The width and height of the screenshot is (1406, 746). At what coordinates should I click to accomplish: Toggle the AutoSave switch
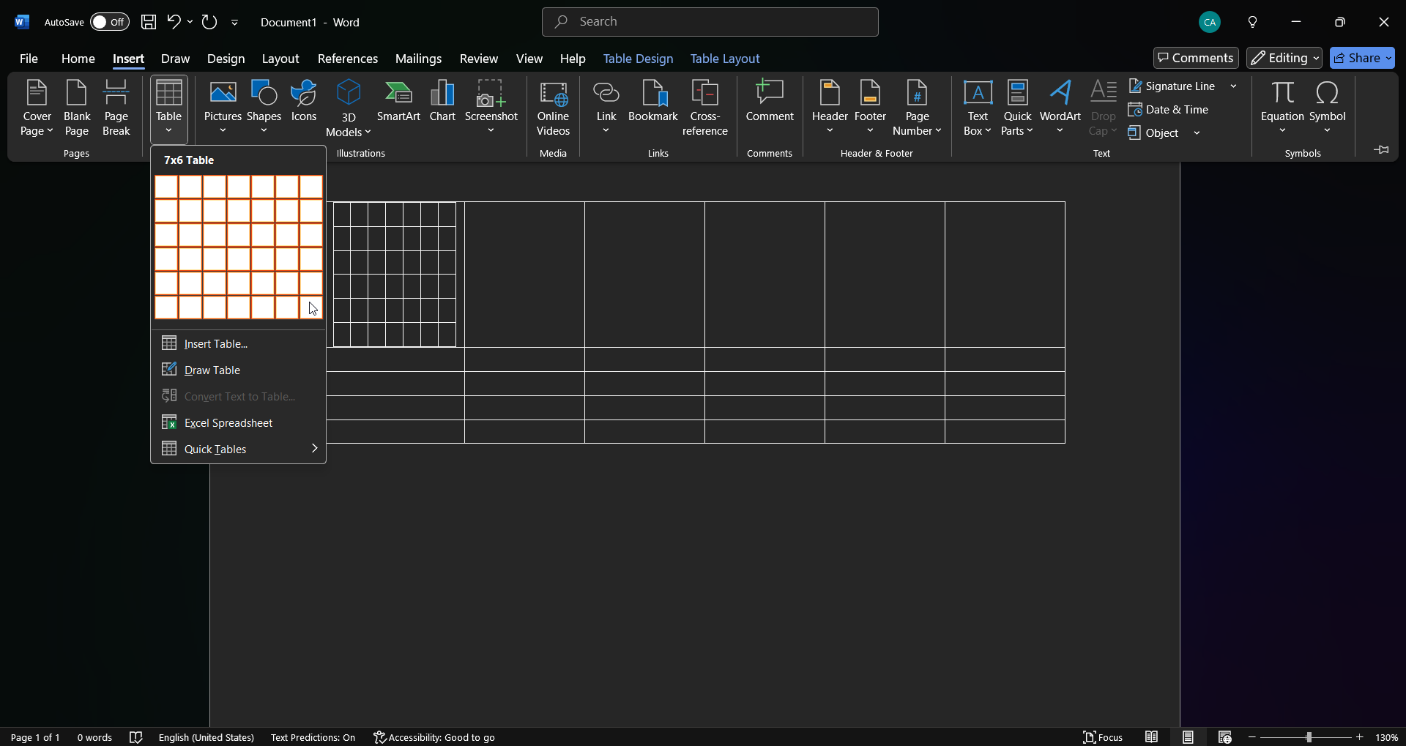(x=109, y=22)
